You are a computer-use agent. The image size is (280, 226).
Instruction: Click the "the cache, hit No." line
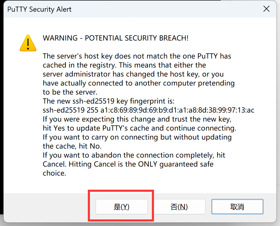point(72,146)
